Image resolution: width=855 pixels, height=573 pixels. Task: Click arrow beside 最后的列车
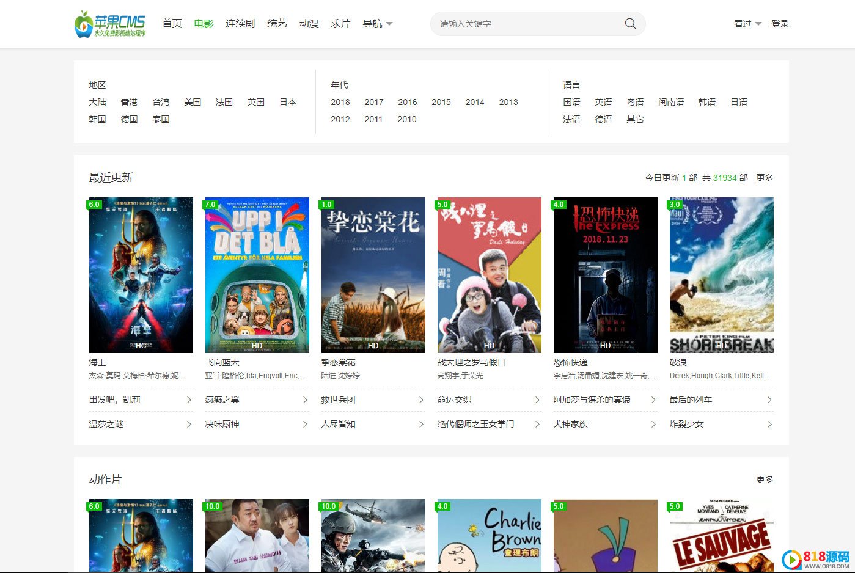769,400
